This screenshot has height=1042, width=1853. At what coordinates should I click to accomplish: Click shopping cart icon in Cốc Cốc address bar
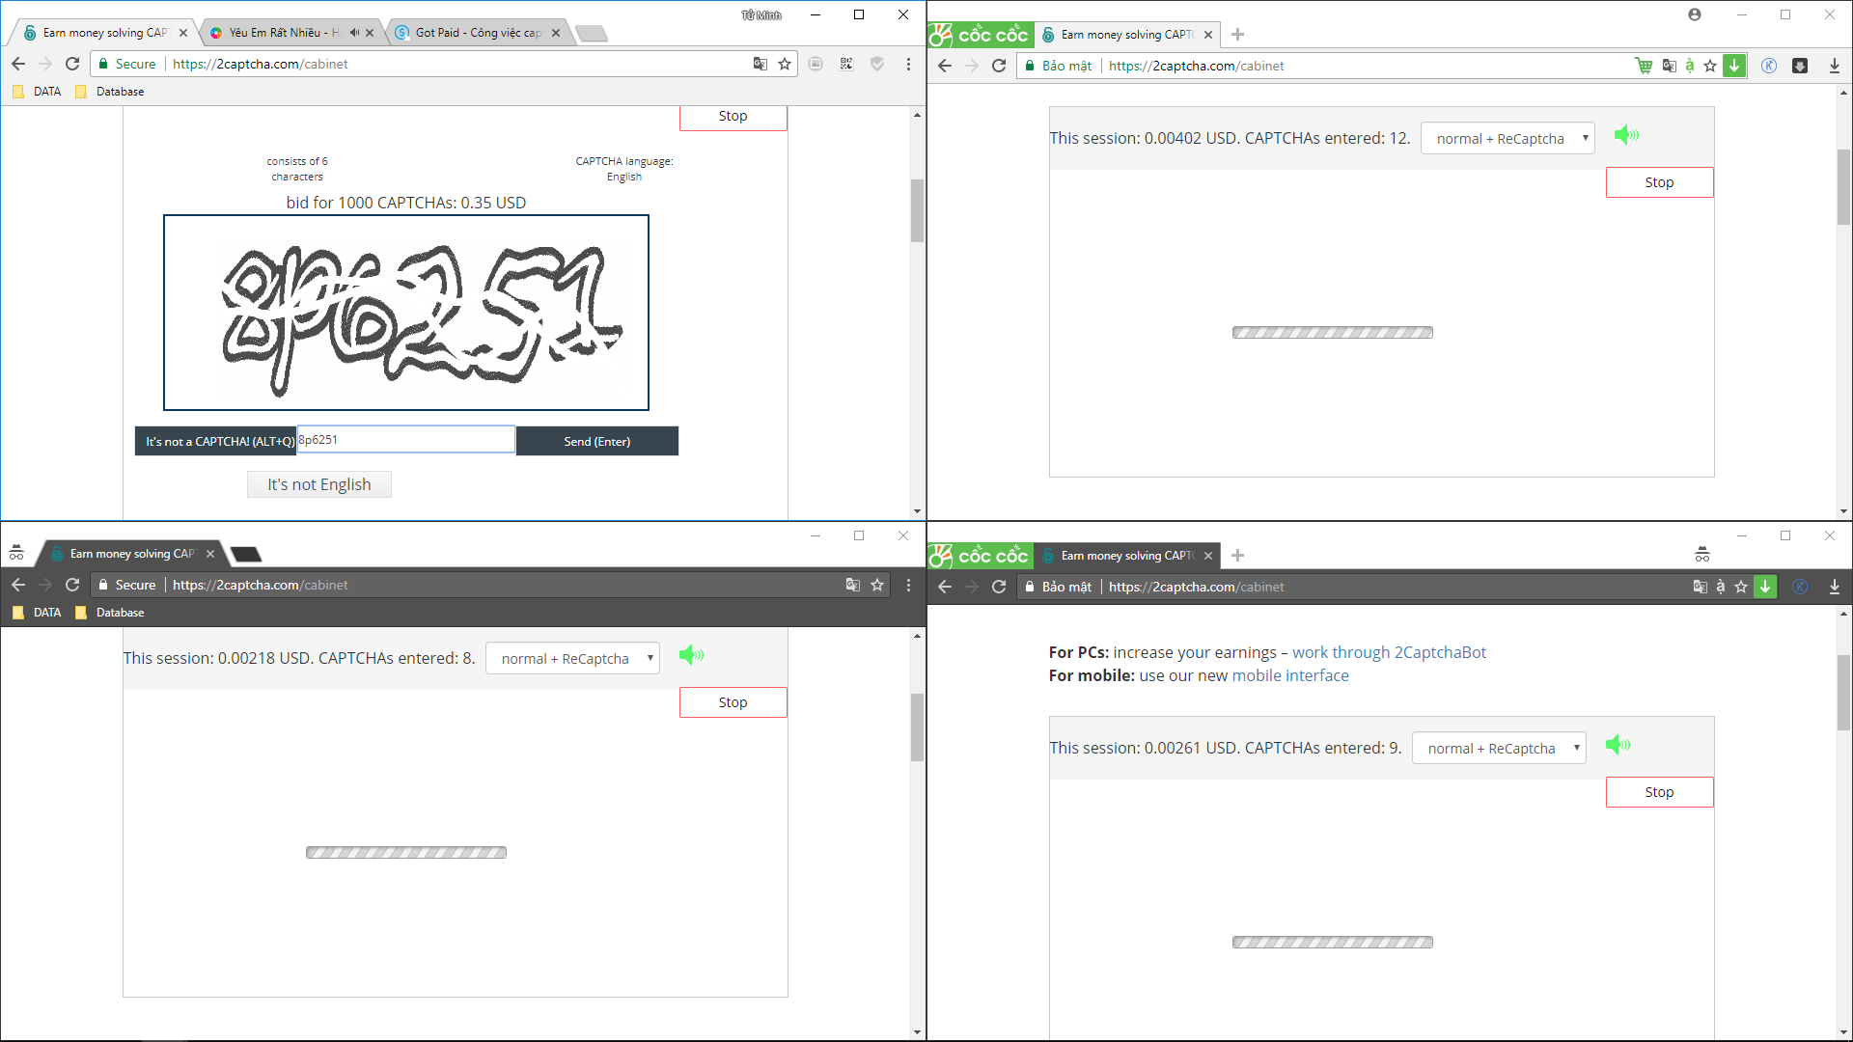coord(1644,66)
